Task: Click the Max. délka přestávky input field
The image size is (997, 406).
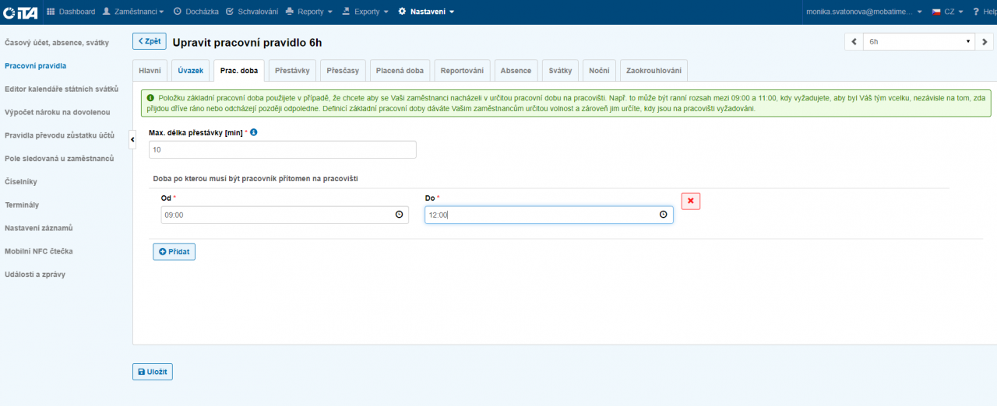Action: (282, 149)
